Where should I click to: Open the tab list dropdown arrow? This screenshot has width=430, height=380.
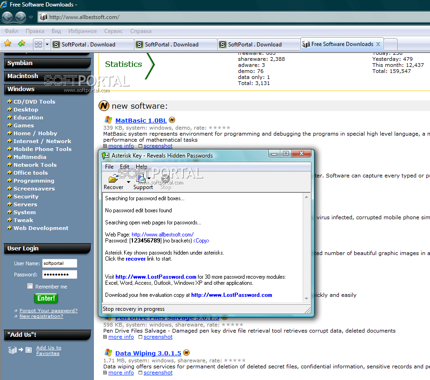(47, 45)
